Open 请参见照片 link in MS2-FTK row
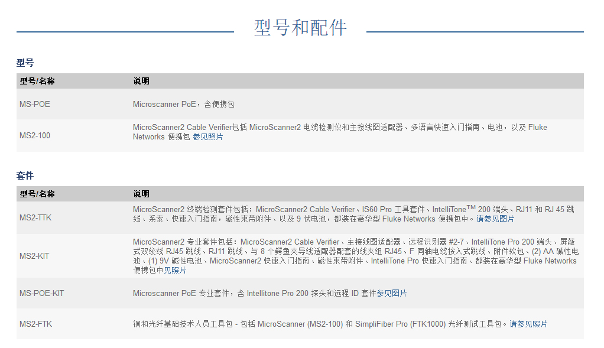Viewport: 604px width, 348px height. click(528, 324)
